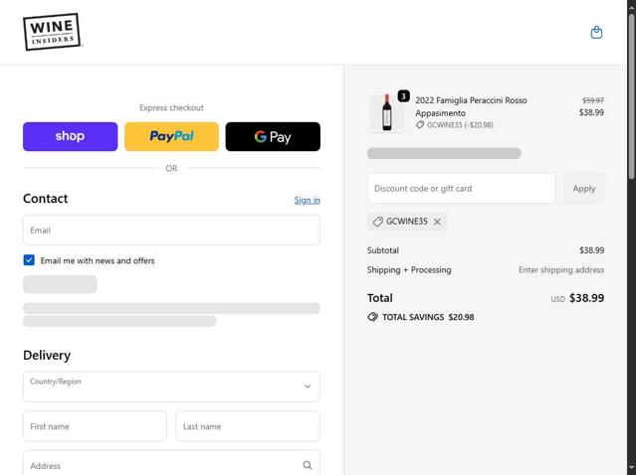Select the Last name field

pyautogui.click(x=248, y=426)
